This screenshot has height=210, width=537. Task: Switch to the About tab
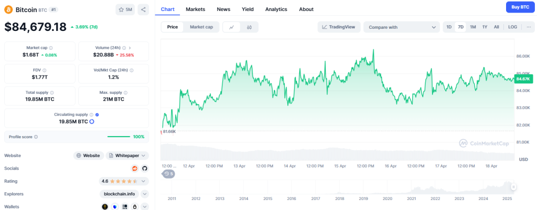point(306,9)
